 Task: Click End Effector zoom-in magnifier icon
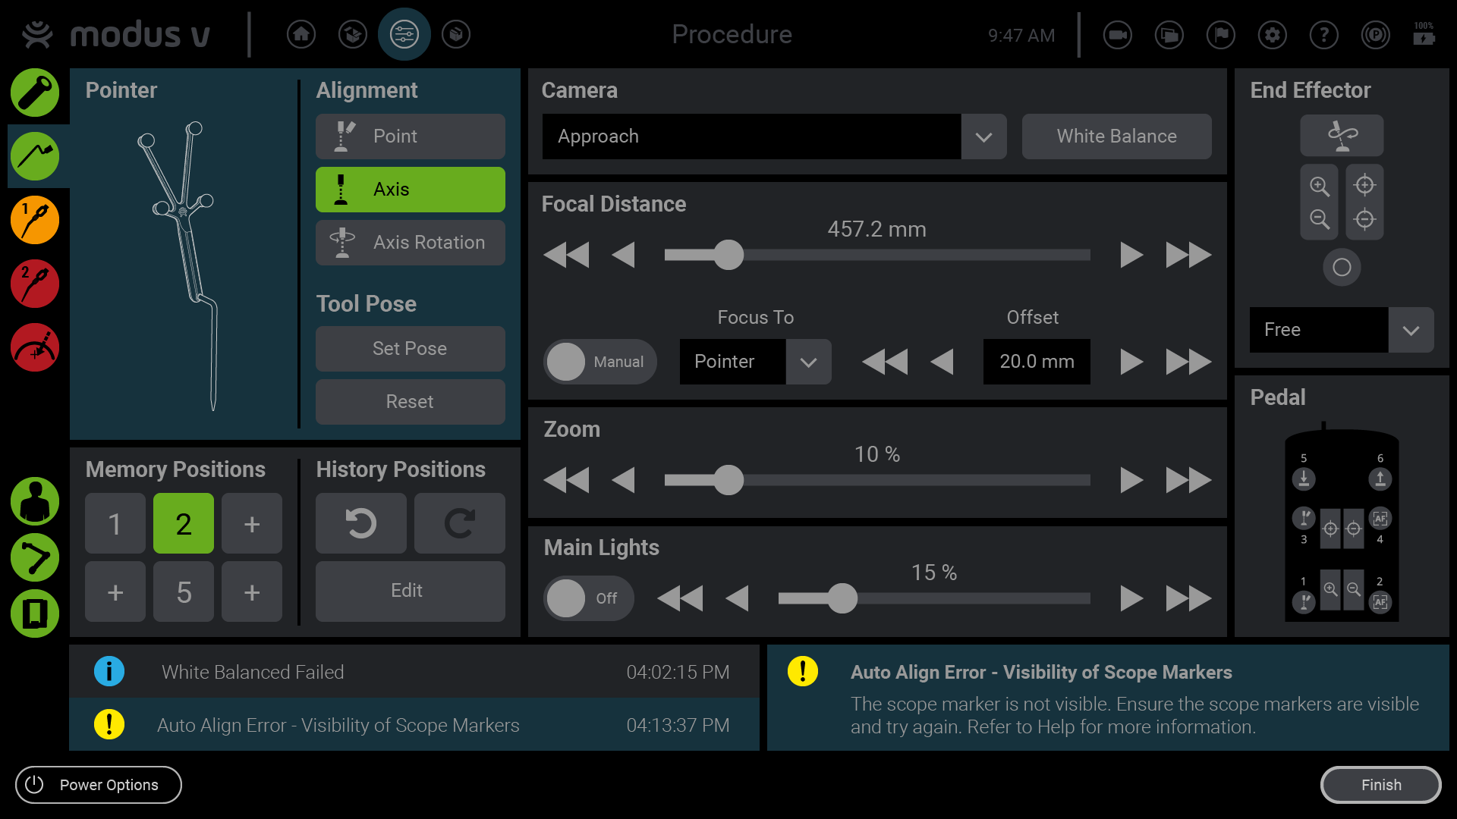coord(1319,186)
